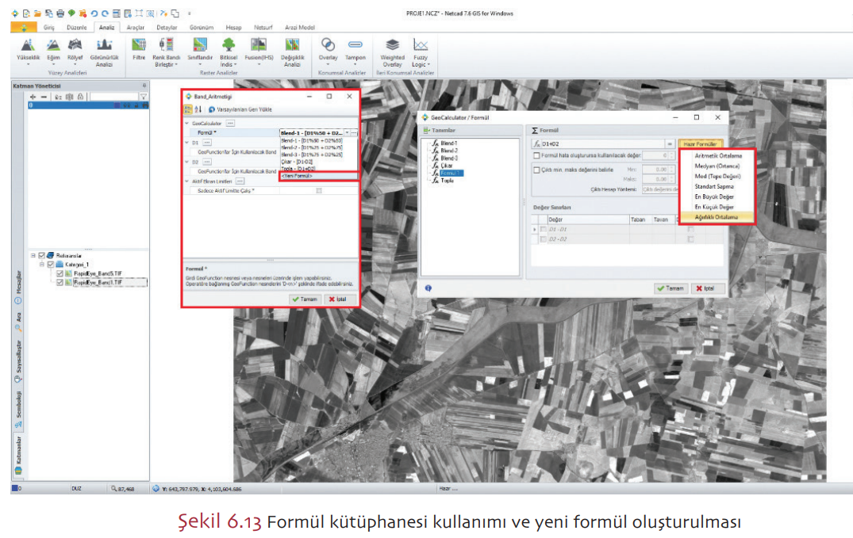Viewport: 853px width, 538px height.
Task: Check 'Çıktı min, maks değerini belirle' option
Action: click(x=537, y=170)
